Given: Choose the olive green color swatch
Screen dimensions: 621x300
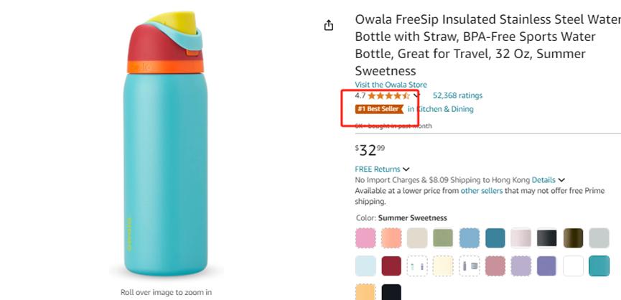Looking at the screenshot, I should (443, 238).
